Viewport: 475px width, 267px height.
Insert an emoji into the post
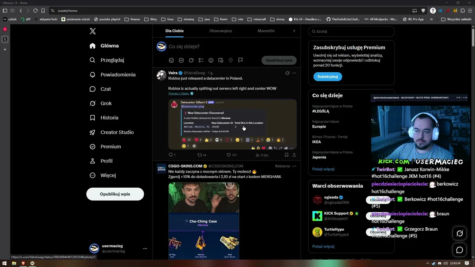point(211,60)
